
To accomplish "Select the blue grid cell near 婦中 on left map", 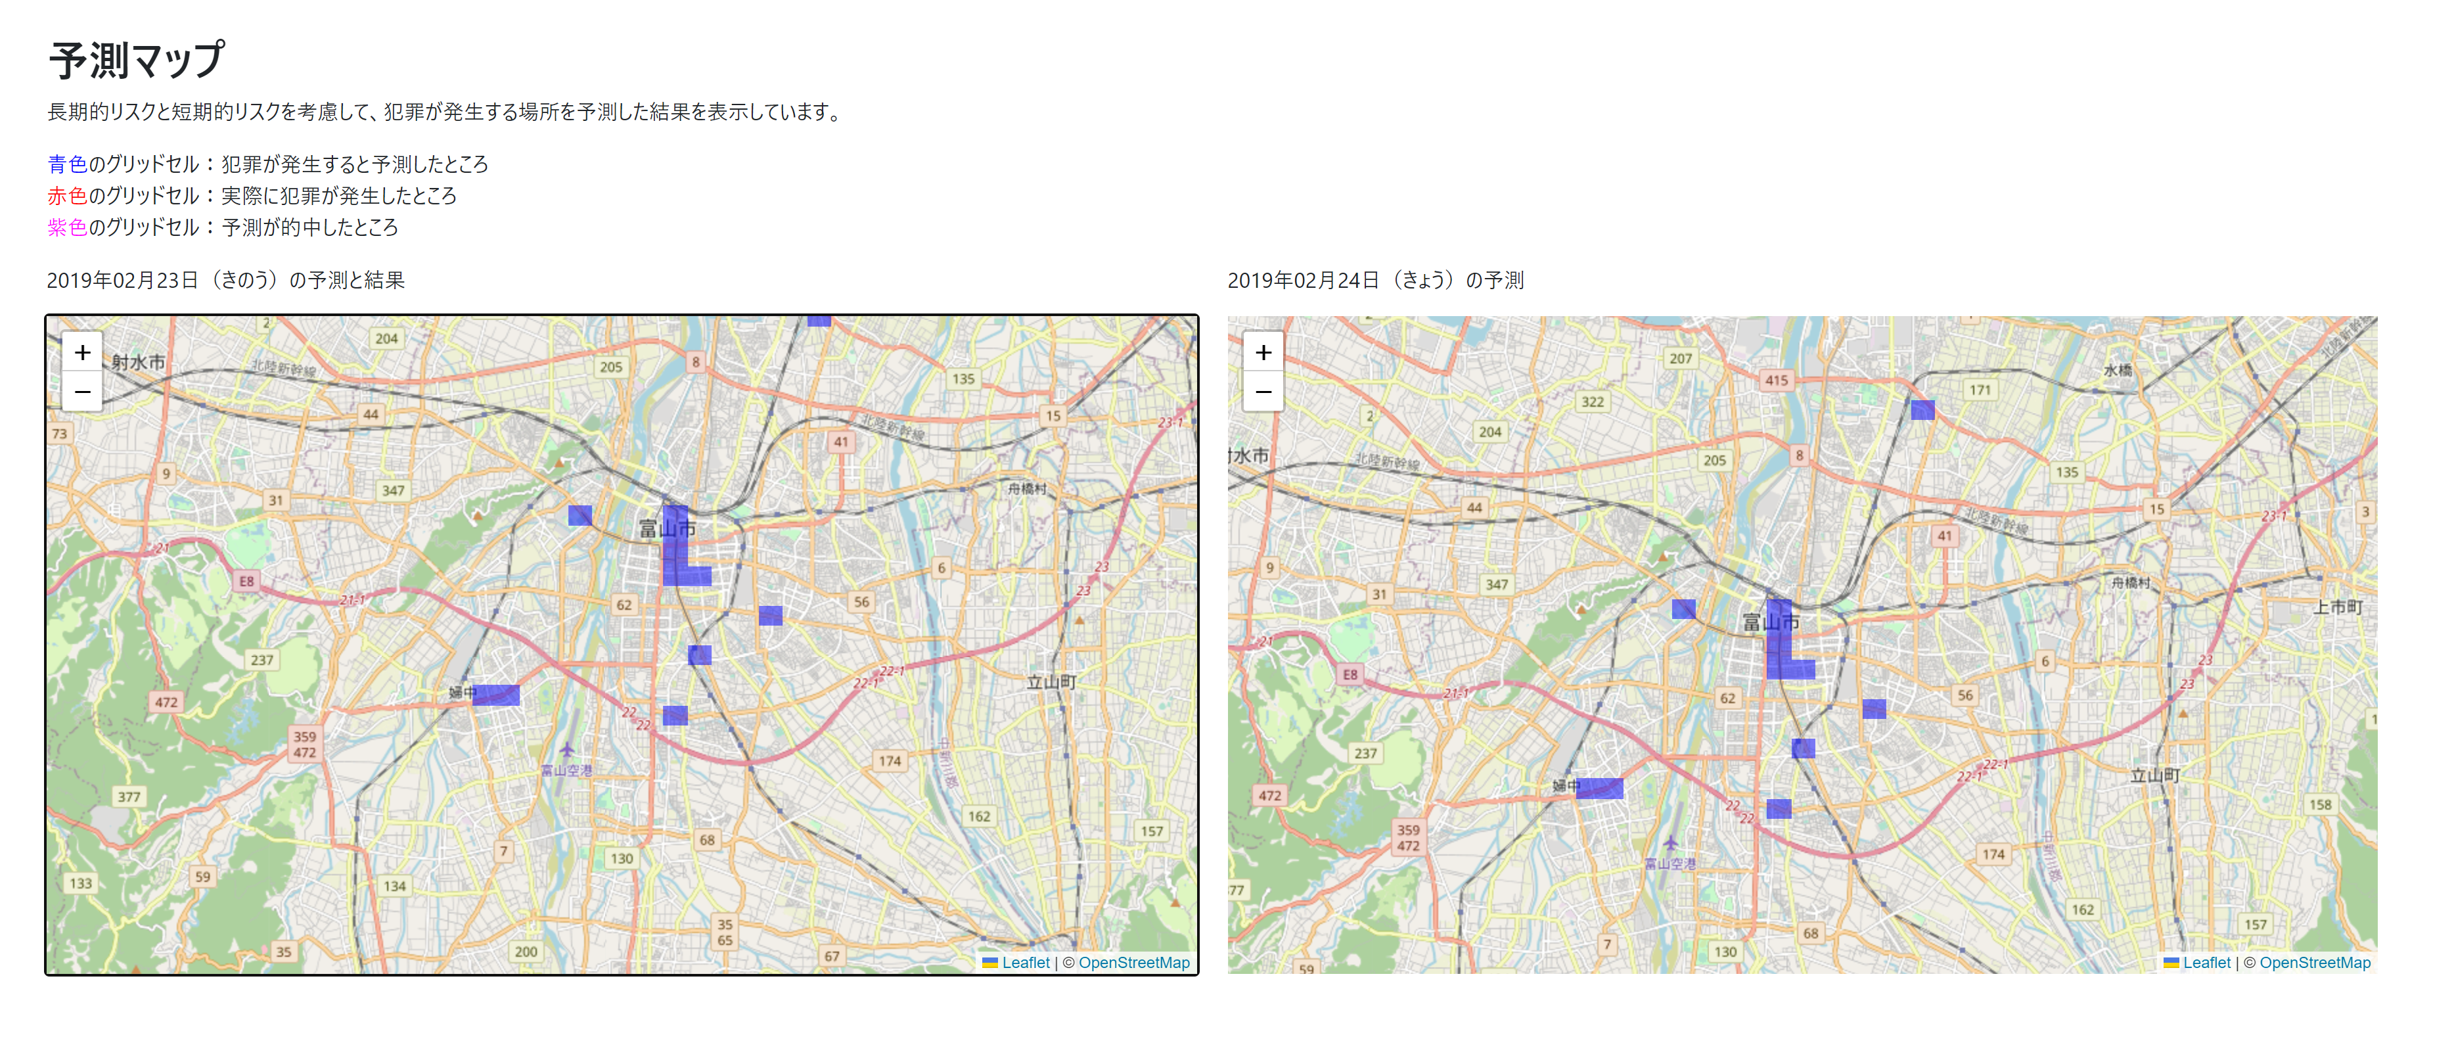I will (495, 695).
